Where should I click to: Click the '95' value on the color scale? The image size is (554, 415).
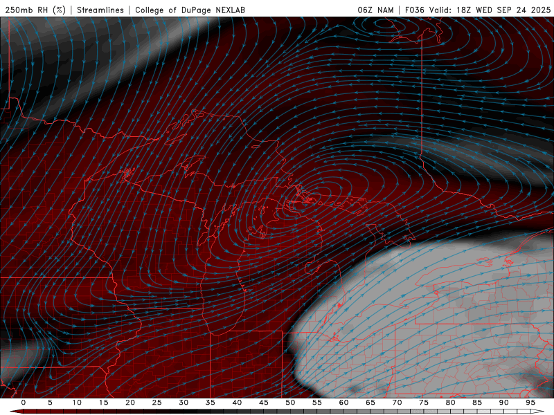click(530, 403)
